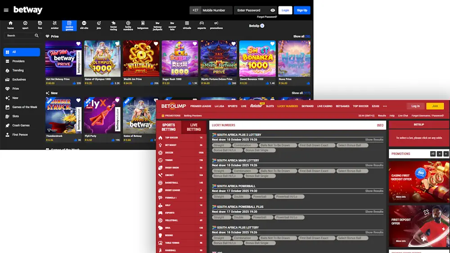This screenshot has height=253, width=450.
Task: Favorite the Sugar Rush 1000 game
Action: coord(194,44)
